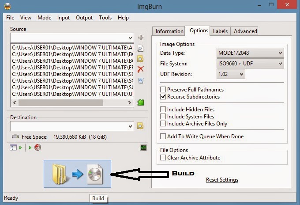
Task: Remove selected source with red X icon
Action: point(141,69)
